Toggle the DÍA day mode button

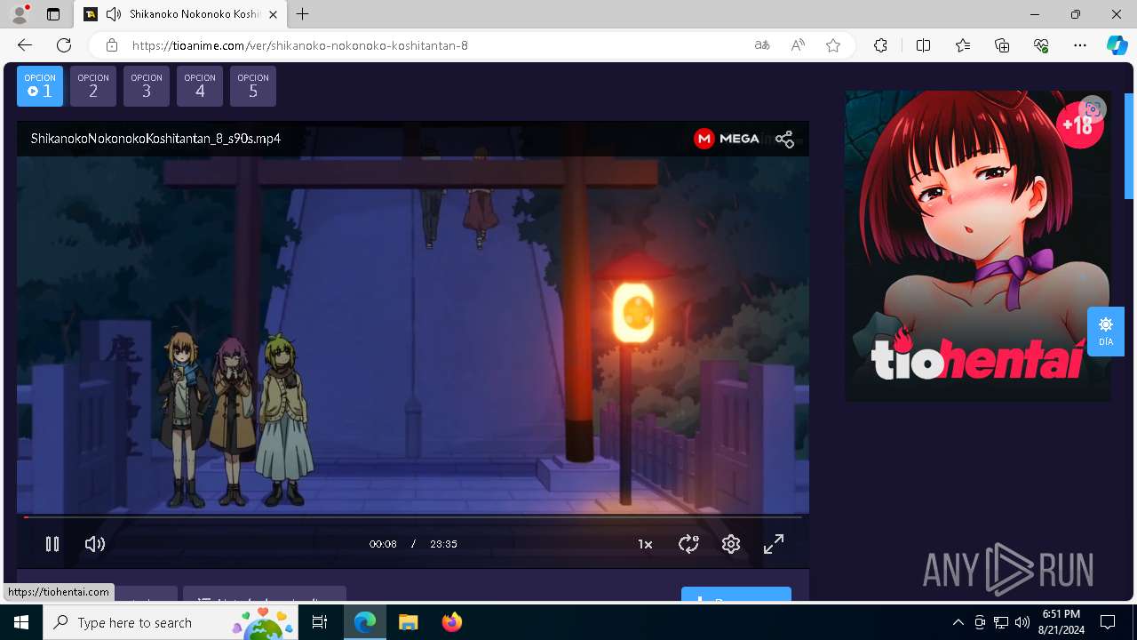click(1106, 332)
